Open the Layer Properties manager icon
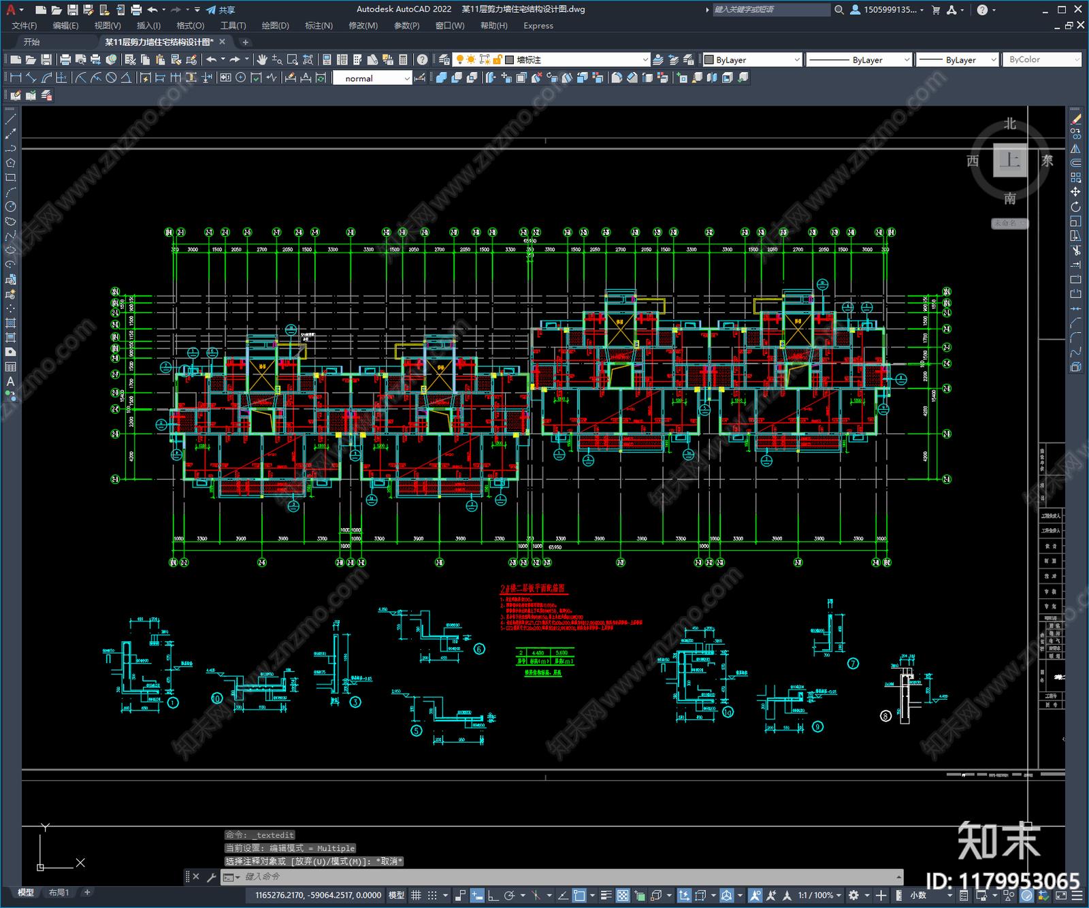1089x908 pixels. click(x=444, y=60)
